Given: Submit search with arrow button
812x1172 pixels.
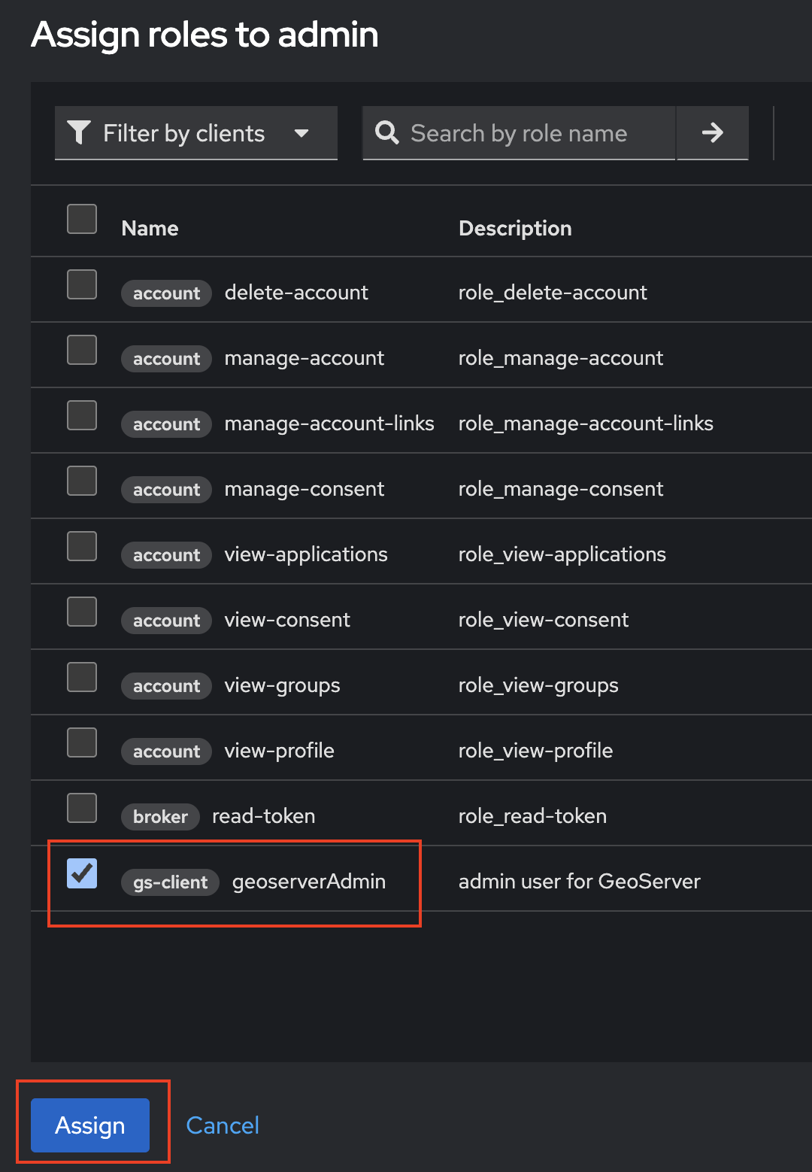Looking at the screenshot, I should click(712, 133).
